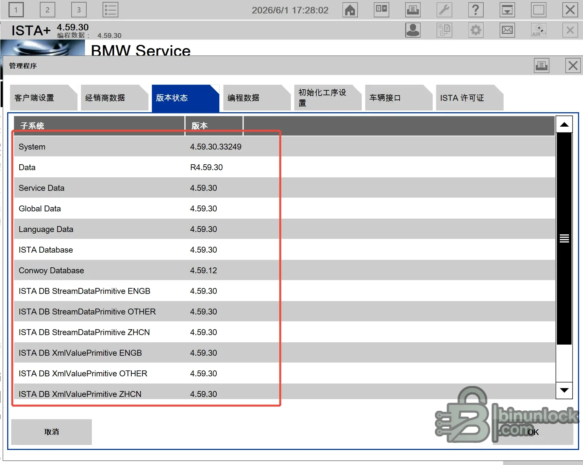Switch to the 经销商数据 tab
Viewport: 583px width, 465px height.
click(114, 98)
